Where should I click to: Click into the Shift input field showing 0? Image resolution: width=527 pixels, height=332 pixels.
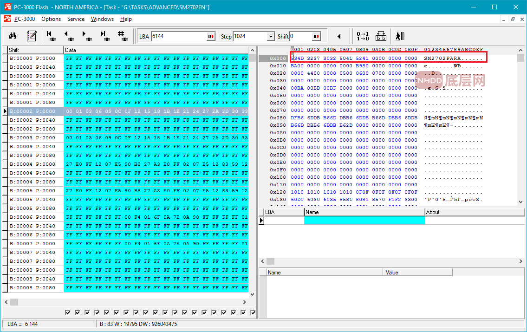click(x=301, y=36)
